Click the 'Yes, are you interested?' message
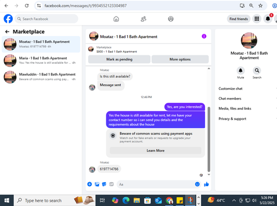Image resolution: width=277 pixels, height=206 pixels. pyautogui.click(x=184, y=107)
